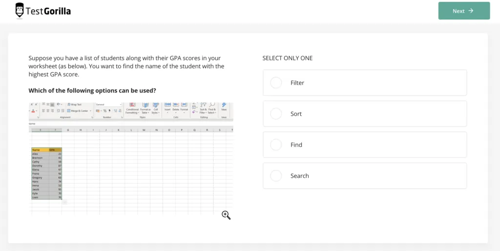Image resolution: width=500 pixels, height=251 pixels.
Task: Click the "Gregory" cell in the worksheet
Action: click(40, 177)
